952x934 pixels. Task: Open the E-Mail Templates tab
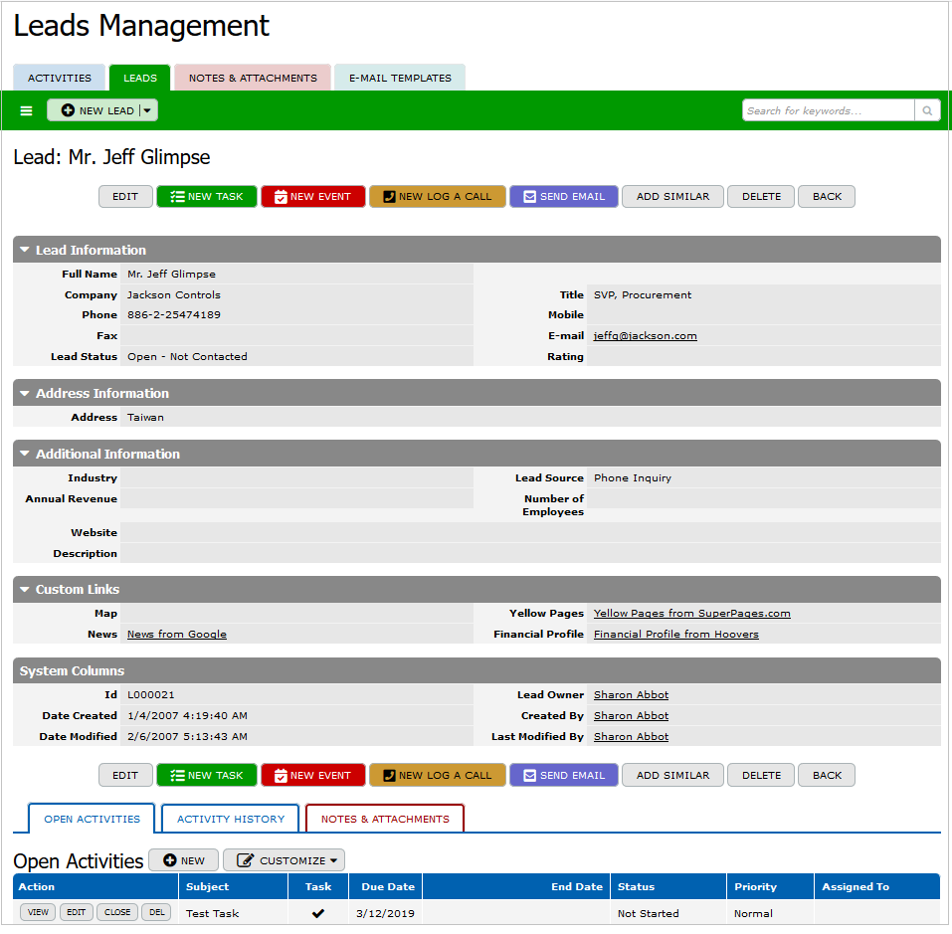click(x=400, y=78)
